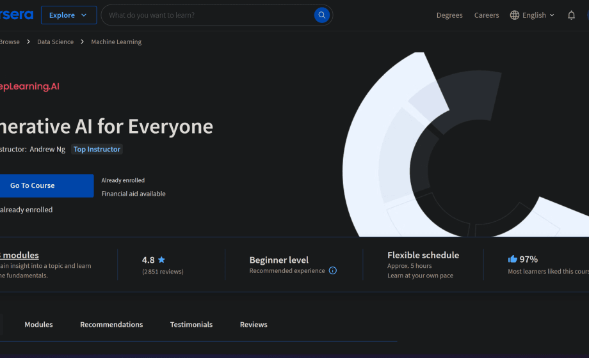The image size is (589, 358).
Task: Switch to the Testimonials tab
Action: coord(191,325)
